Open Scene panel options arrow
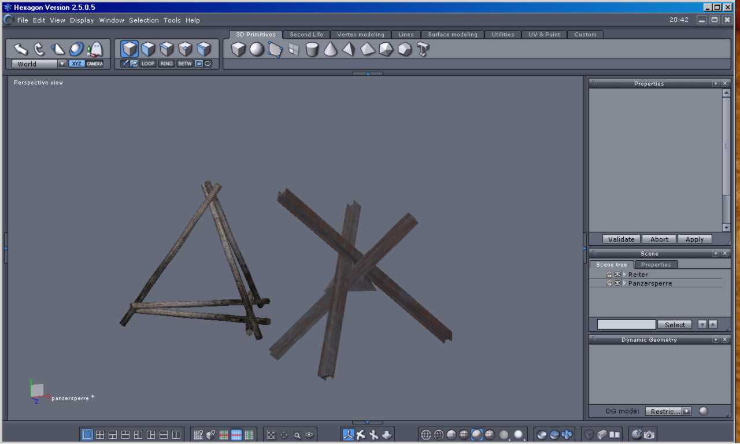Viewport: 740px width, 444px height. (x=716, y=254)
